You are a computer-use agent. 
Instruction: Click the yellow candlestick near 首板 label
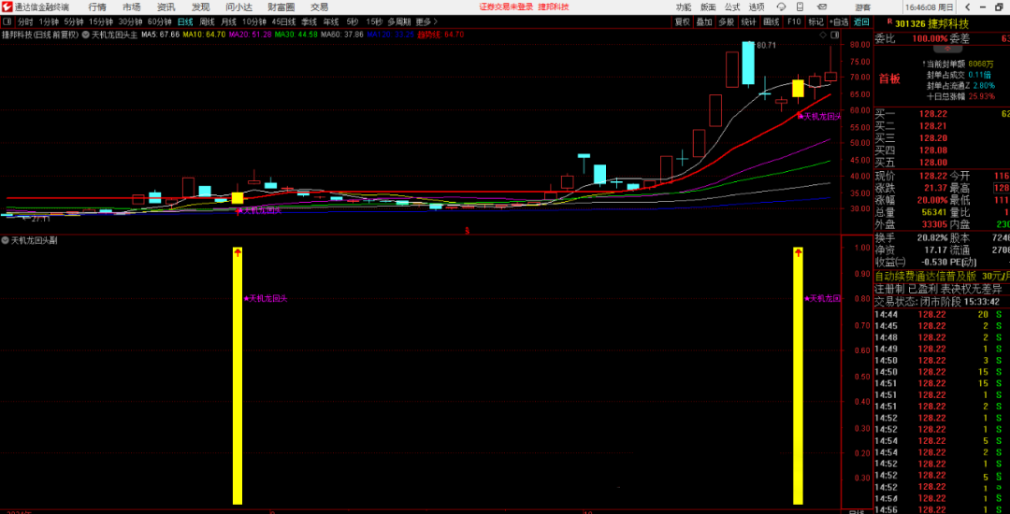tap(797, 88)
